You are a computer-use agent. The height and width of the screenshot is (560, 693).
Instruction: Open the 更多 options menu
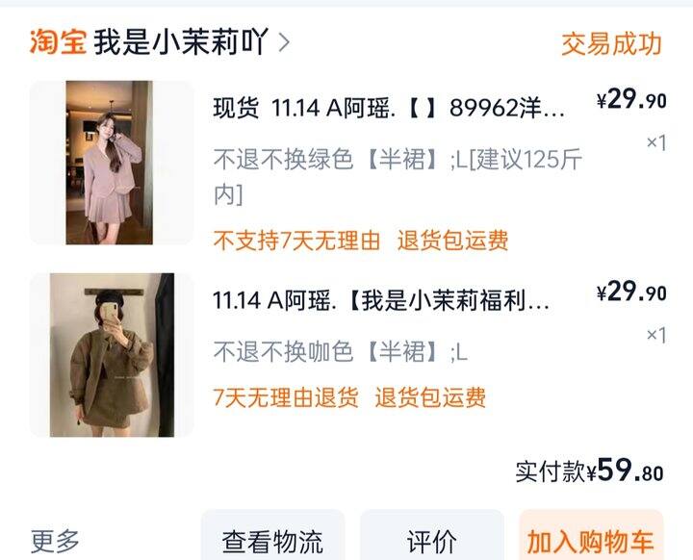[55, 541]
